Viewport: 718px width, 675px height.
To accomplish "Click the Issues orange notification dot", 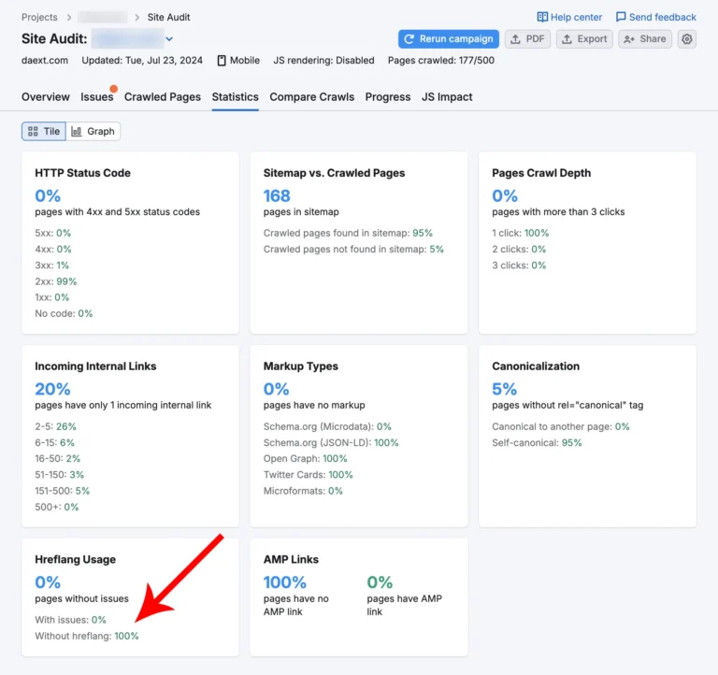I will [x=113, y=89].
